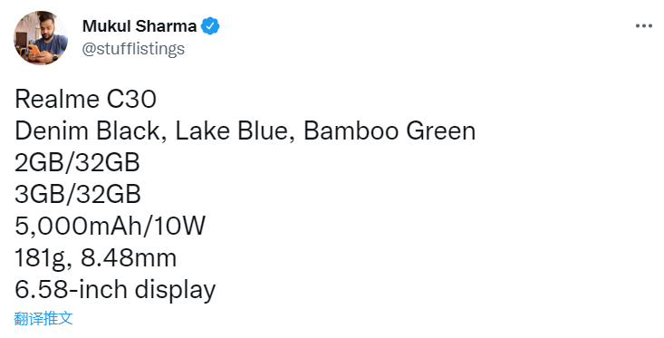The height and width of the screenshot is (338, 664).
Task: Click the blue verified badge
Action: tap(209, 26)
